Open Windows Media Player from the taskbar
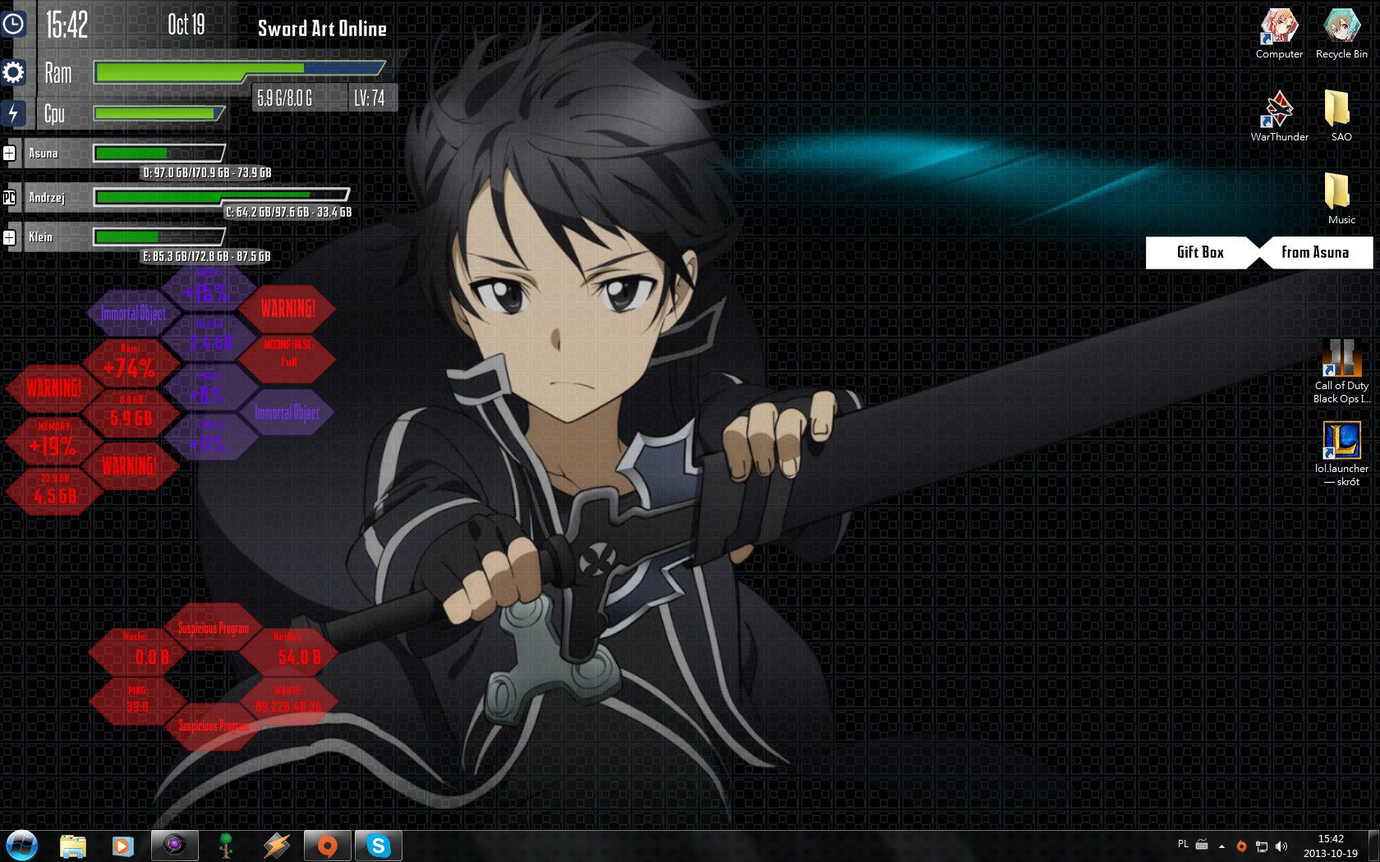 [x=122, y=846]
